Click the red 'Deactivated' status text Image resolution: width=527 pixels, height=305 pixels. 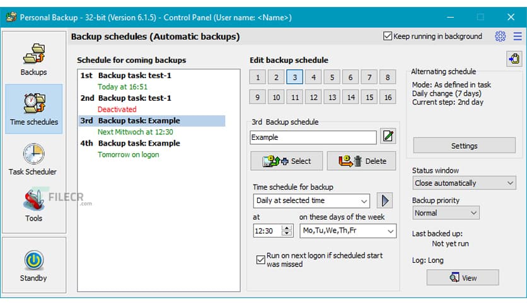click(117, 109)
